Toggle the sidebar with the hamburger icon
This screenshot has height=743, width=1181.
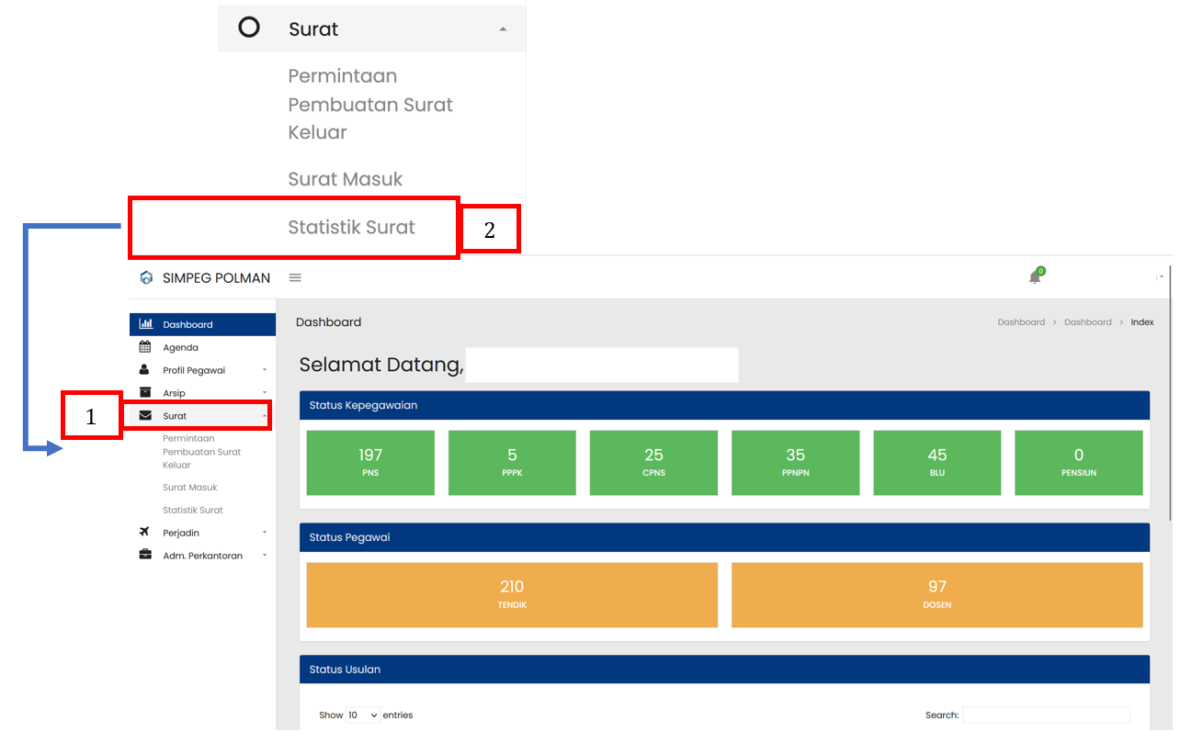[x=295, y=278]
